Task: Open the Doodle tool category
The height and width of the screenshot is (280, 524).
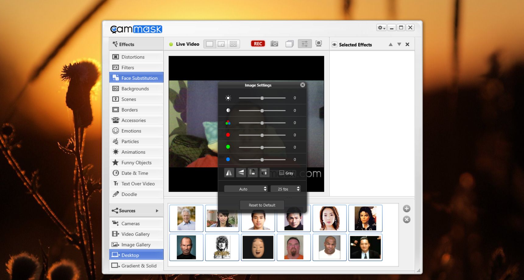Action: (136, 194)
